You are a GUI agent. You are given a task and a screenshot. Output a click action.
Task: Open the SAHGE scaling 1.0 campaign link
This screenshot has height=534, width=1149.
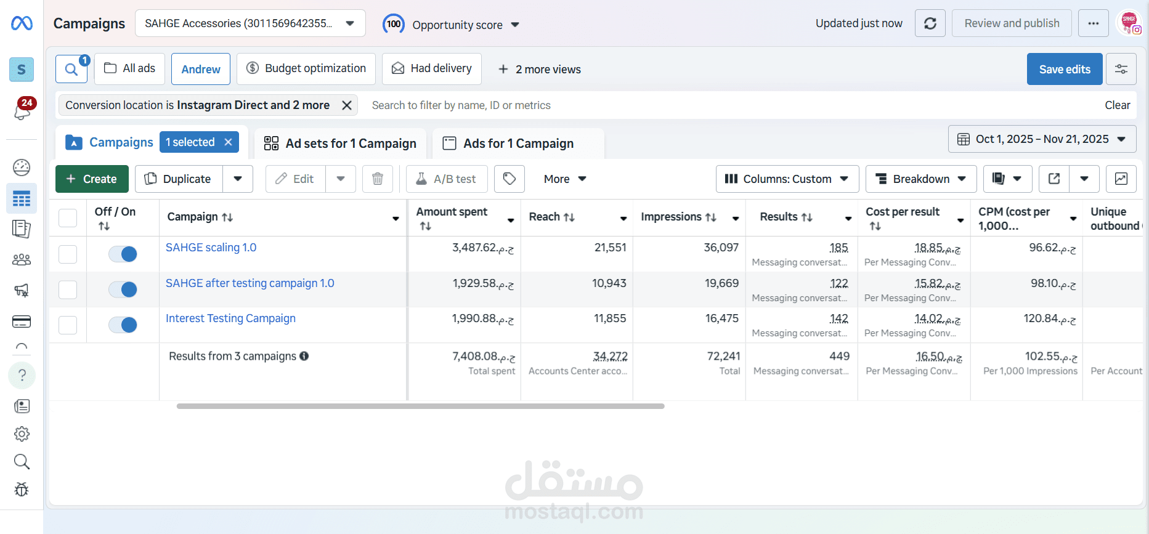click(x=211, y=248)
